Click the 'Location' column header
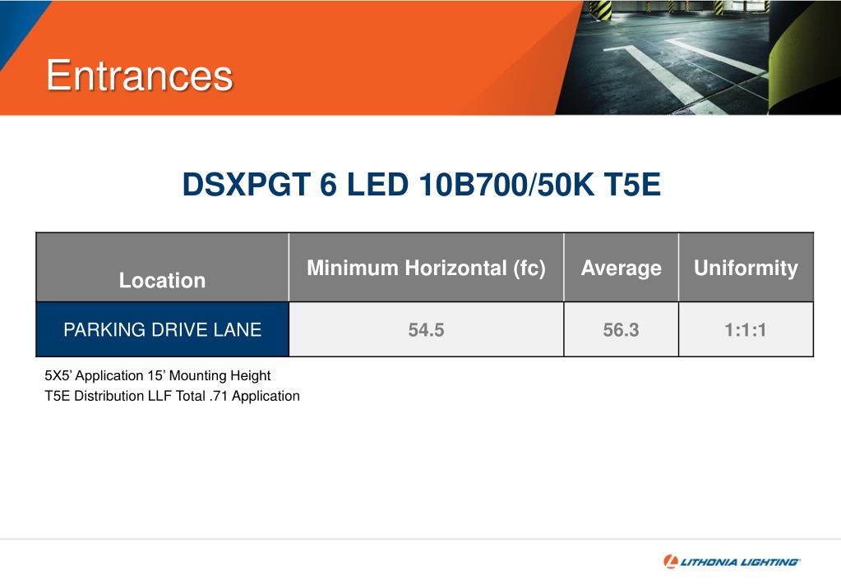The width and height of the screenshot is (841, 588). pos(162,268)
